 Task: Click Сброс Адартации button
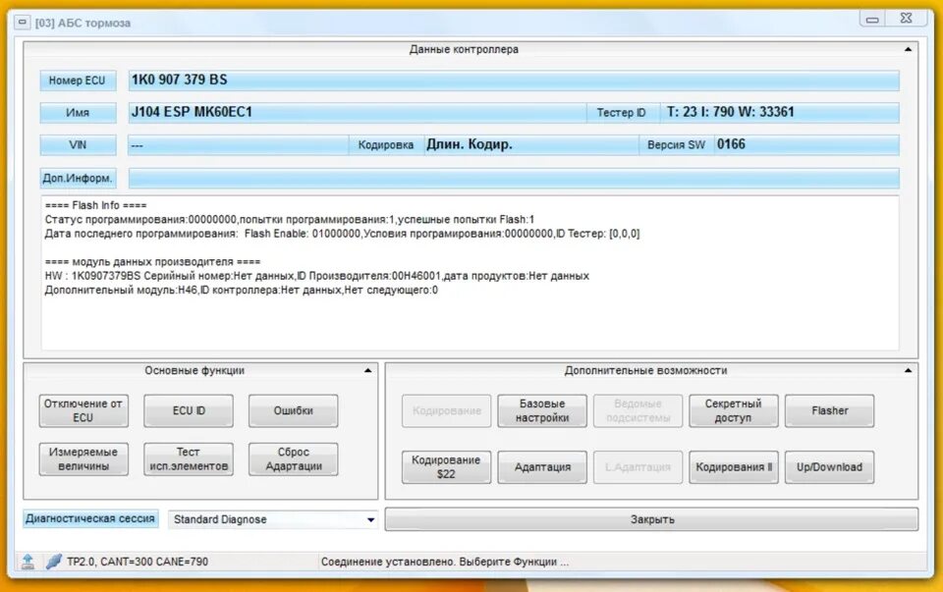[294, 459]
